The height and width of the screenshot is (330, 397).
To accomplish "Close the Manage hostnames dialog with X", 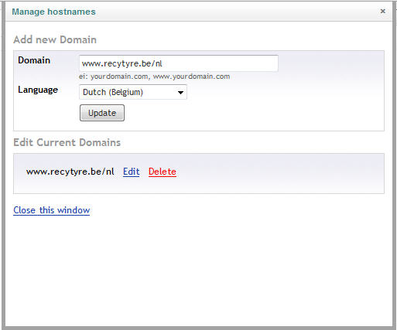I will click(x=383, y=11).
